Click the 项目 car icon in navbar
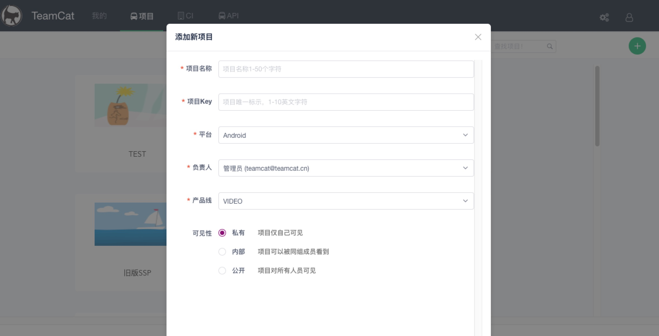This screenshot has width=659, height=336. tap(134, 15)
